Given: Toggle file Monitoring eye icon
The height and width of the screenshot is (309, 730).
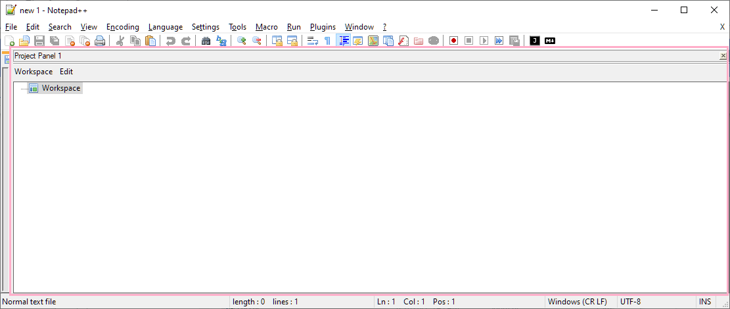Looking at the screenshot, I should coord(434,41).
